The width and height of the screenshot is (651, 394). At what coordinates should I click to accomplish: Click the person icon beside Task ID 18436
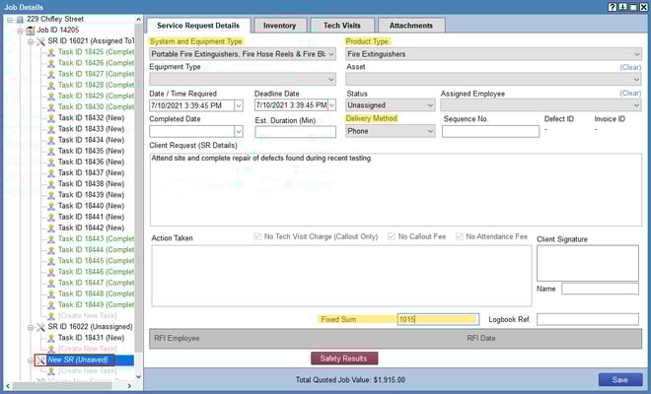[x=51, y=163]
